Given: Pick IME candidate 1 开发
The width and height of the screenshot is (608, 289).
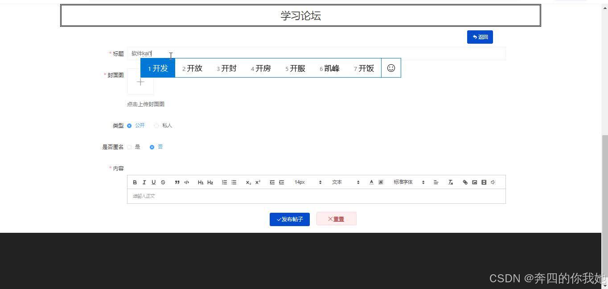Looking at the screenshot, I should point(158,68).
